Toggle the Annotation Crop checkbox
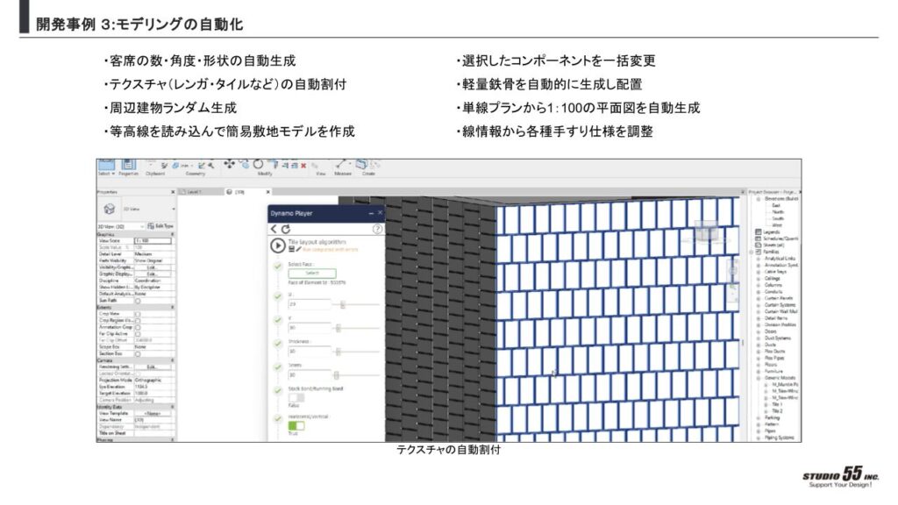 (138, 328)
